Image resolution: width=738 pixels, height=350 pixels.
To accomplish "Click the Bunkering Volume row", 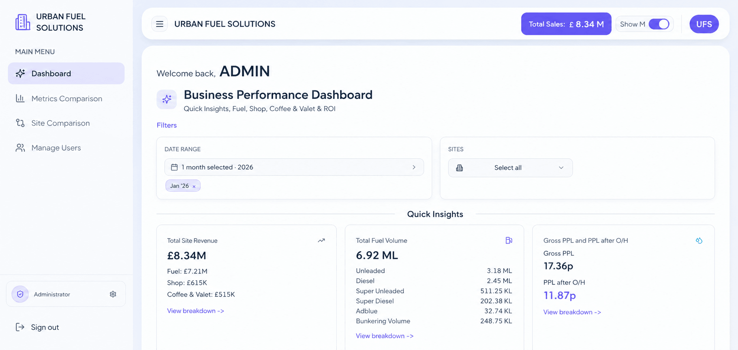I will coord(434,321).
